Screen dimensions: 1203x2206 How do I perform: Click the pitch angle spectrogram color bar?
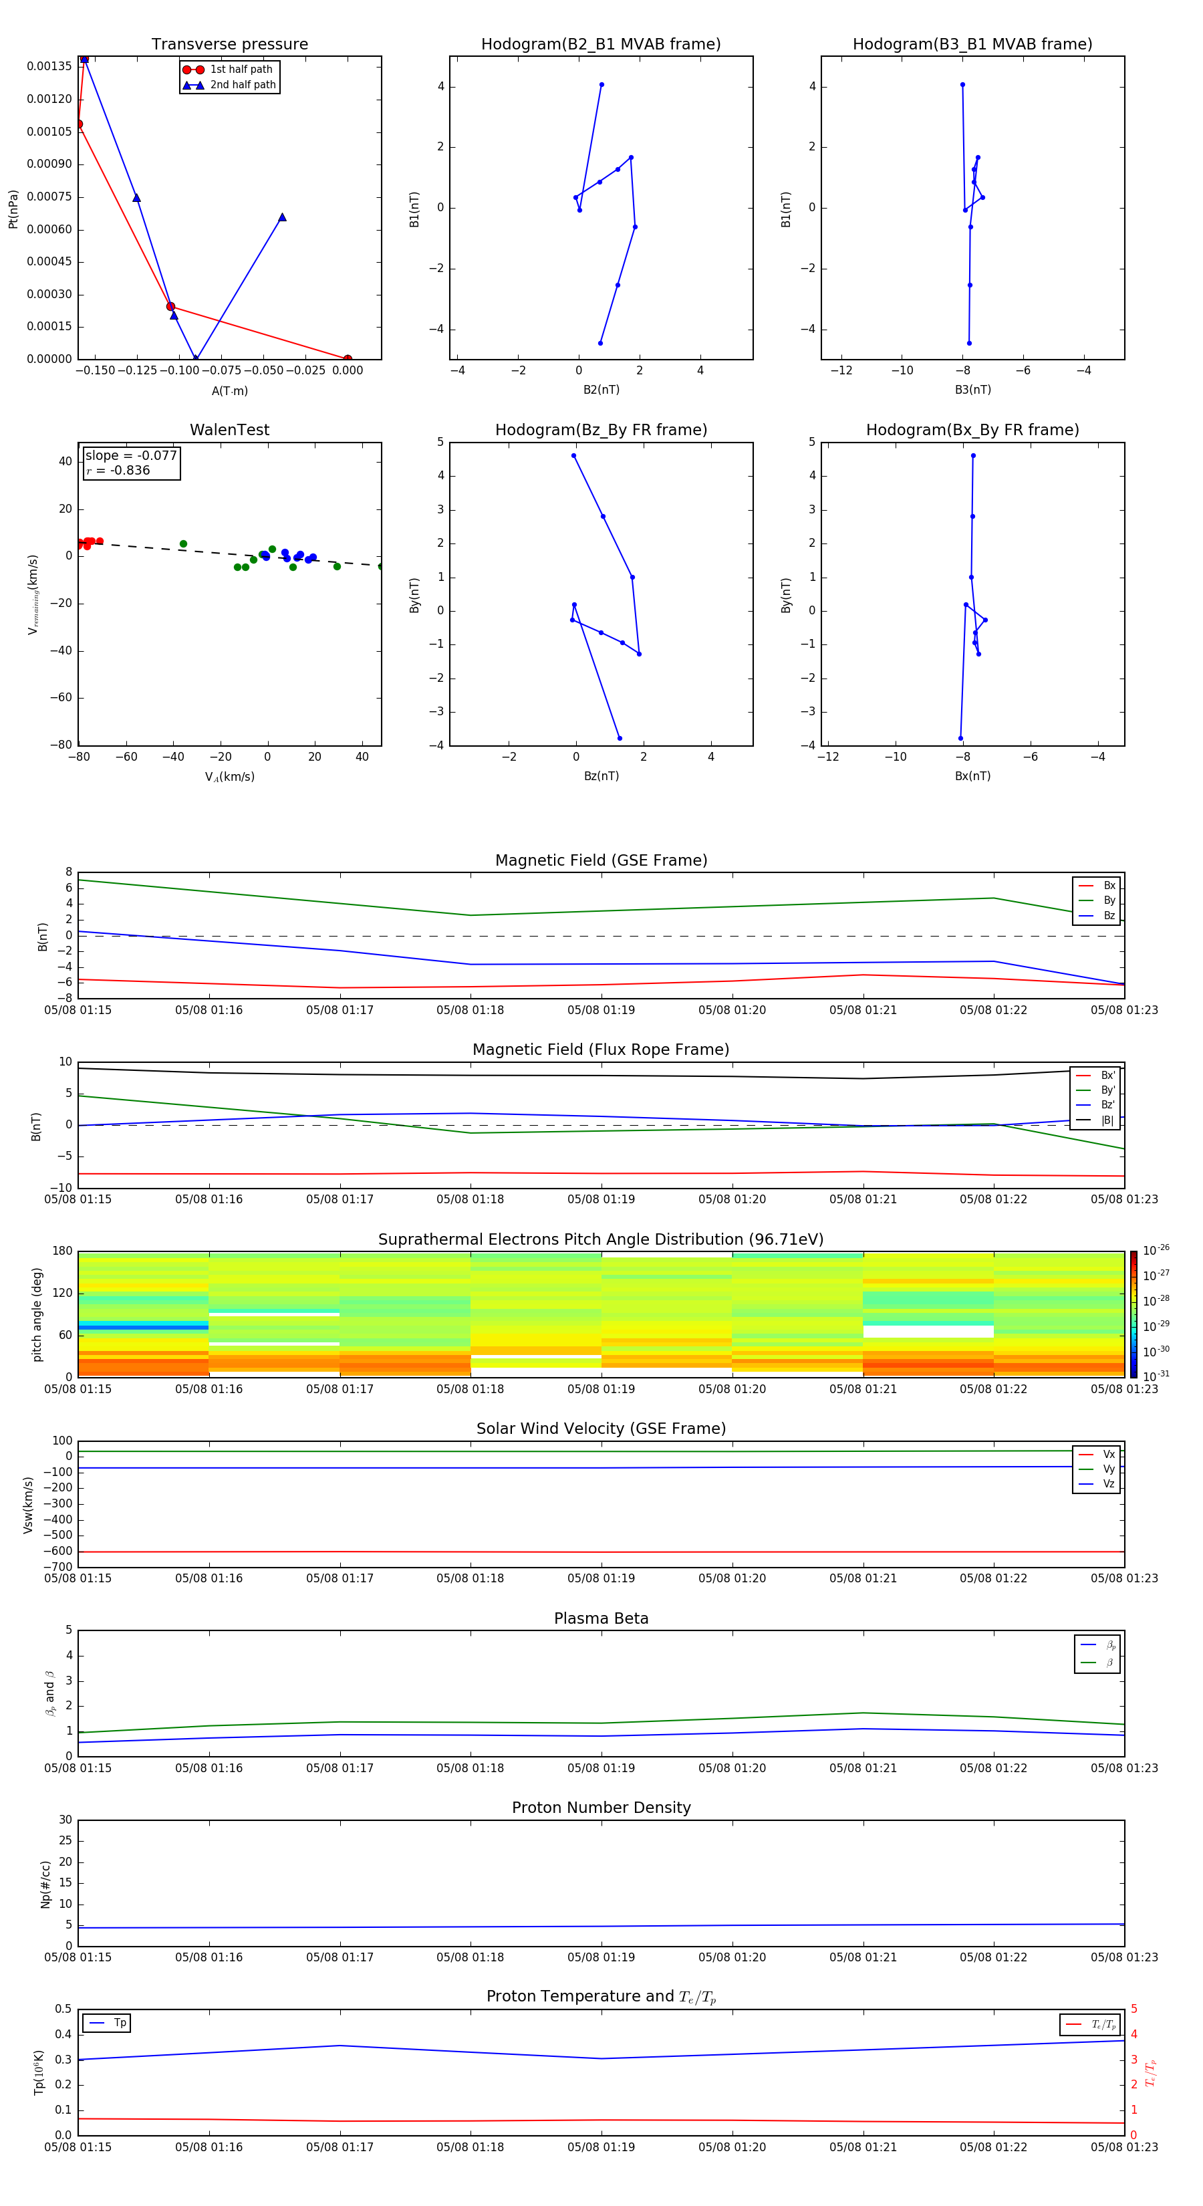pos(1133,1314)
